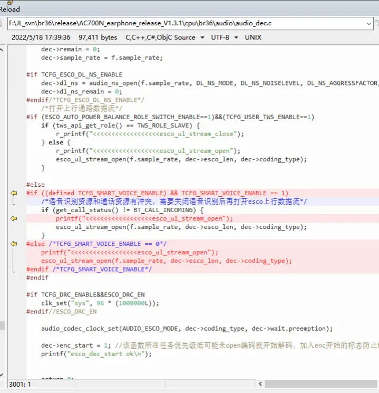Click the vertical scrollbar up arrow

pyautogui.click(x=2, y=50)
